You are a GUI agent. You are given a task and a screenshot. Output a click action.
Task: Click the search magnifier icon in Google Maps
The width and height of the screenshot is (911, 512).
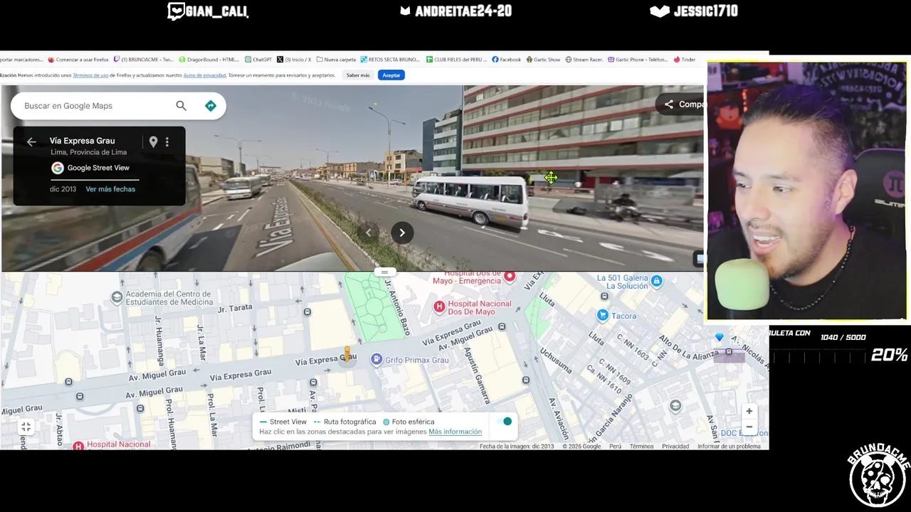[181, 106]
